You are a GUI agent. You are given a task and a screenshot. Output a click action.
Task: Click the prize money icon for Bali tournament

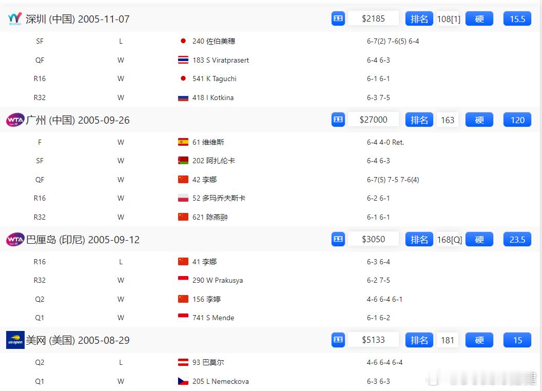click(x=338, y=239)
